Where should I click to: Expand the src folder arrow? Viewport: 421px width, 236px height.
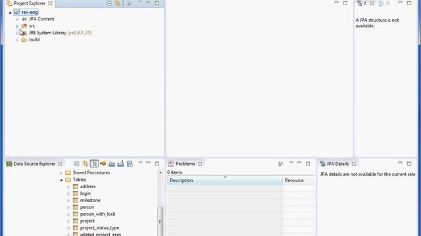pyautogui.click(x=17, y=26)
